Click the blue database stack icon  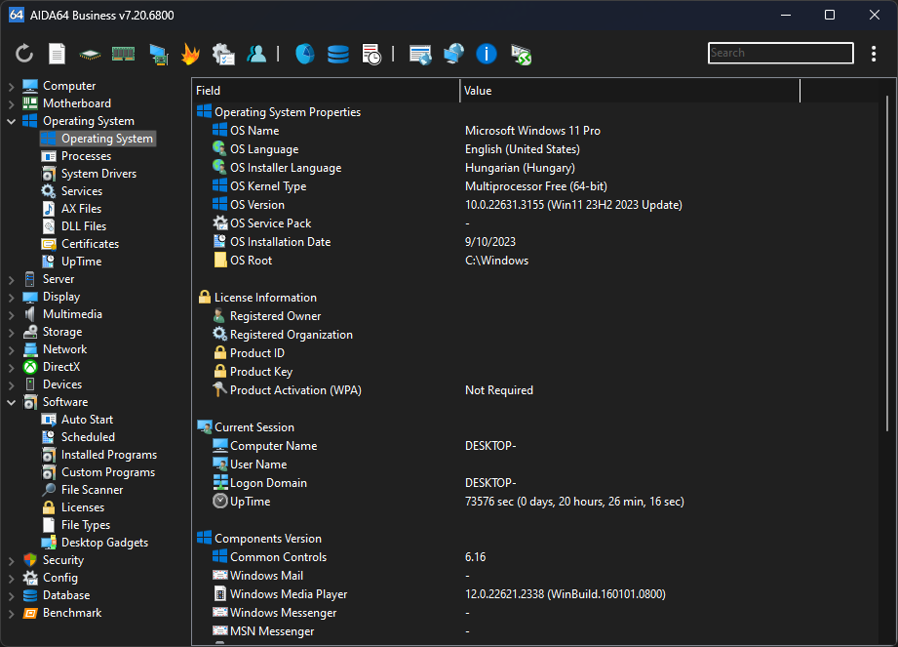point(337,54)
